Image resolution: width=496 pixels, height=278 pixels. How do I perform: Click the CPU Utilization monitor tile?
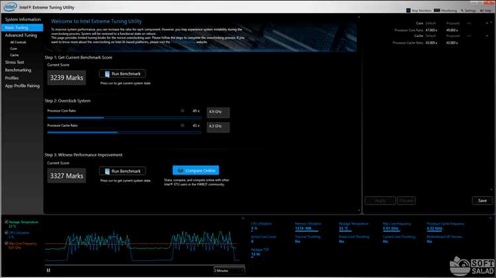pyautogui.click(x=261, y=226)
